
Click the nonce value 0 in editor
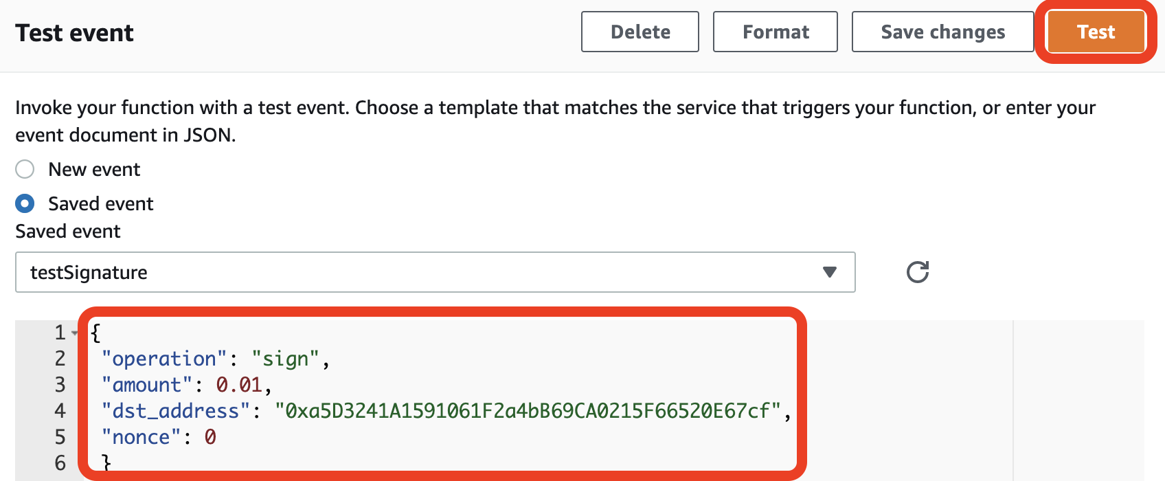click(210, 437)
